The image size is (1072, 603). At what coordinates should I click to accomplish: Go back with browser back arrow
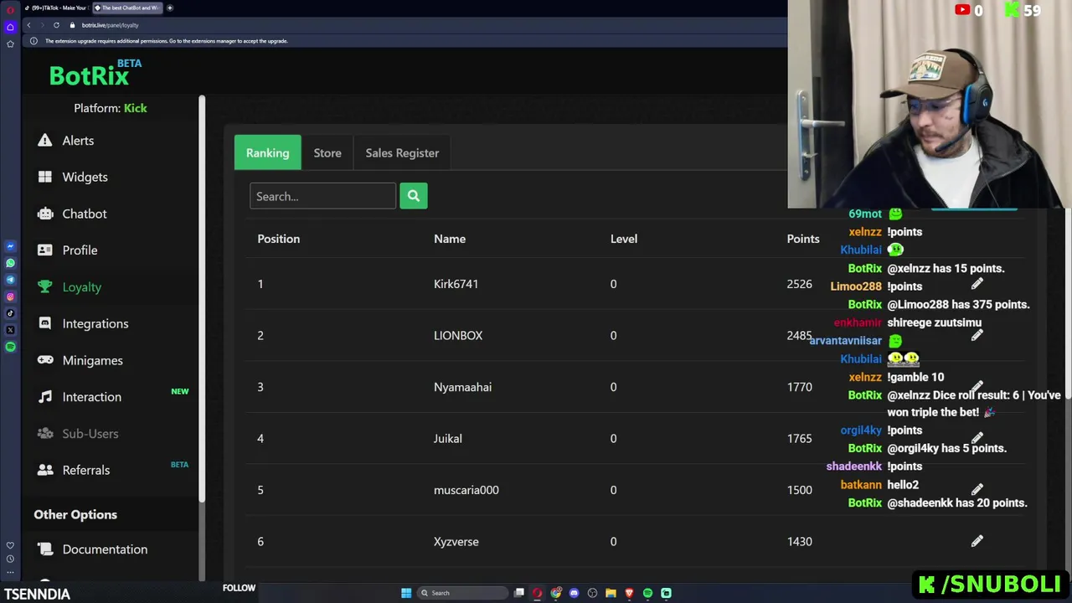[x=29, y=25]
